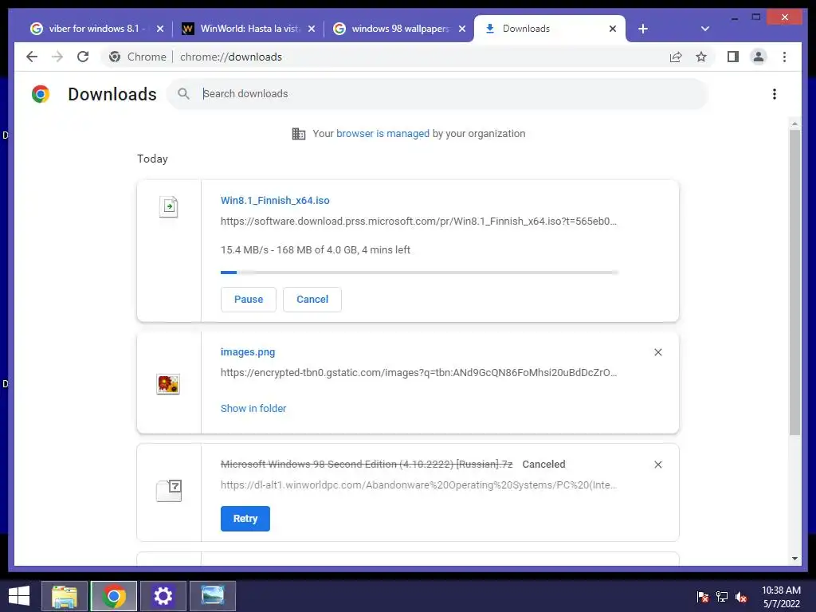Image resolution: width=816 pixels, height=612 pixels.
Task: Open the browser is managed link
Action: (382, 134)
